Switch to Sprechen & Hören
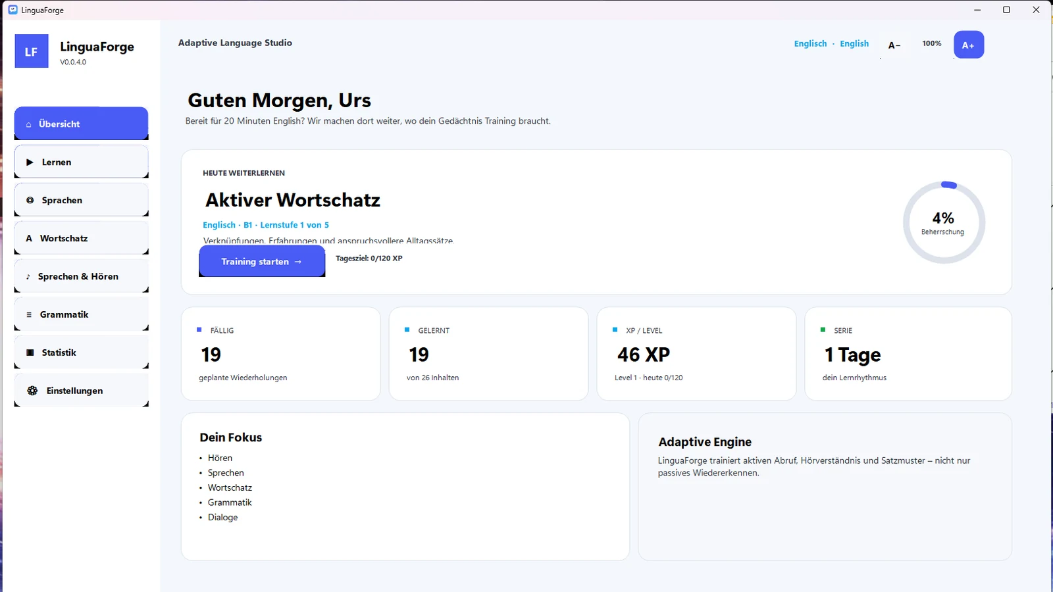 coord(81,276)
